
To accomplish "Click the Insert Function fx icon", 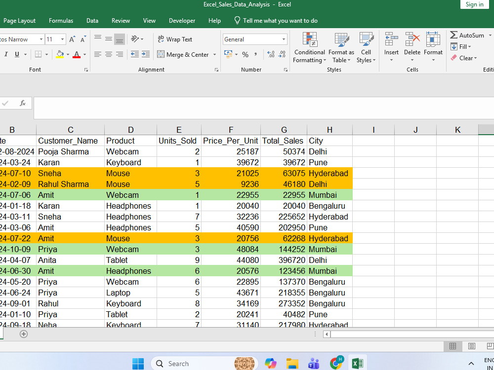I will point(23,103).
